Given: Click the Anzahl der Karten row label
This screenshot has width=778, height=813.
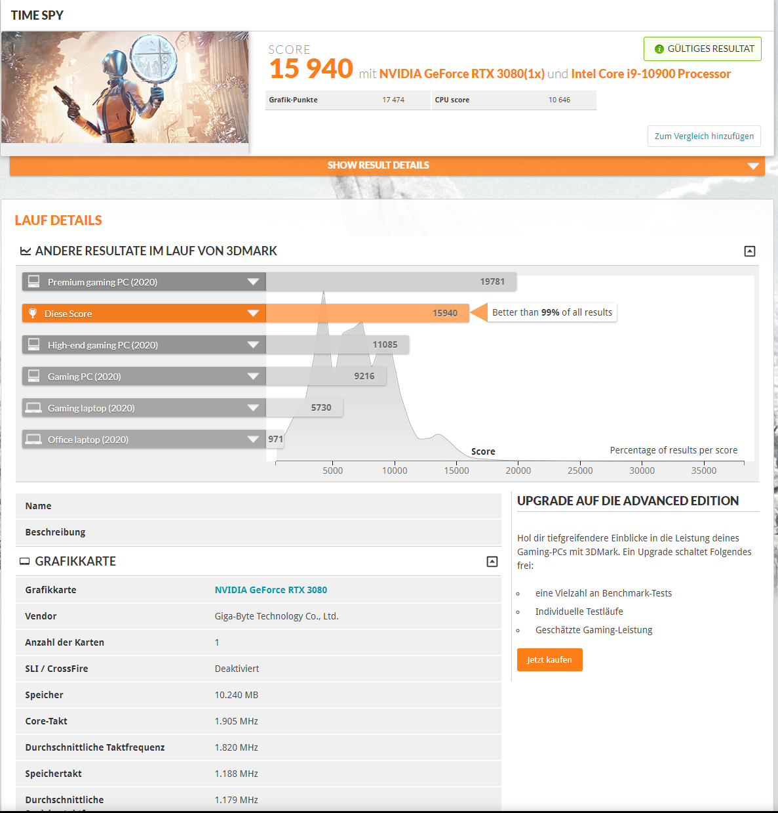Looking at the screenshot, I should 64,642.
